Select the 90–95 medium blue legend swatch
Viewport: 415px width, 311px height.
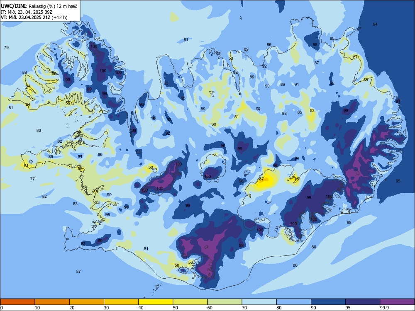tap(328, 302)
